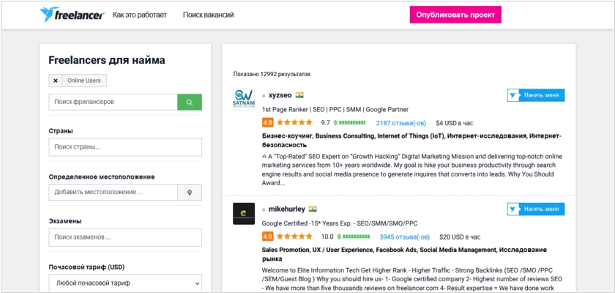Click the location pin icon button

pyautogui.click(x=190, y=192)
